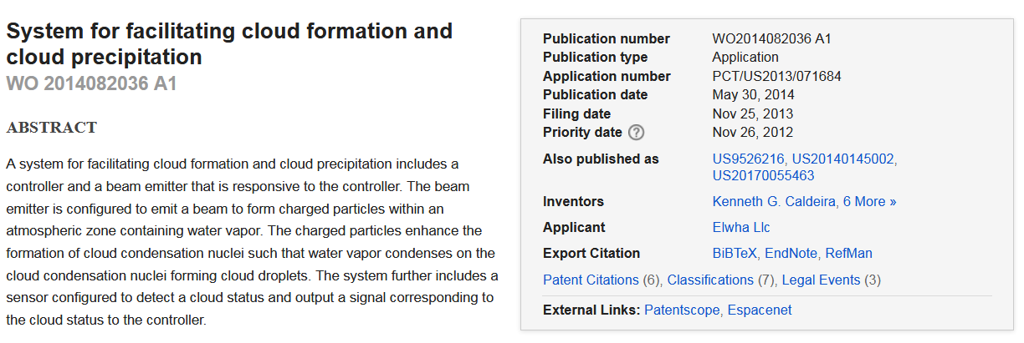The height and width of the screenshot is (343, 1024).
Task: Click the gray WO 2014082036 A1 subtitle
Action: click(x=91, y=83)
